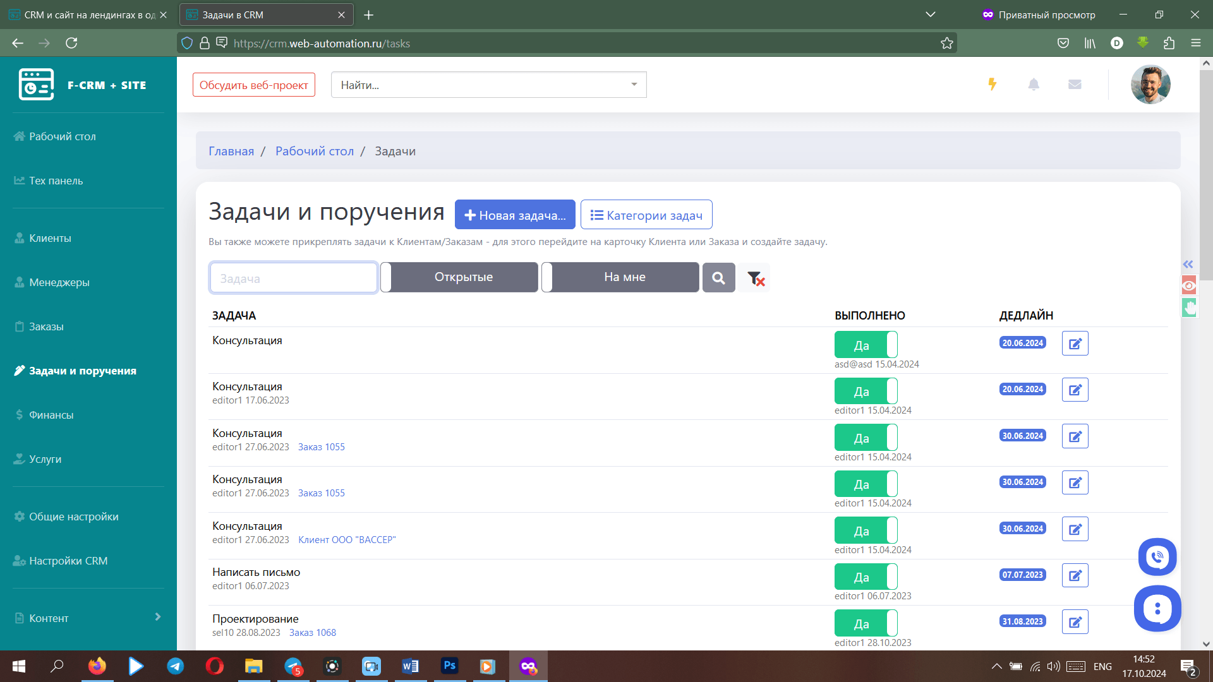Open Клиенты in the sidebar menu

(50, 238)
